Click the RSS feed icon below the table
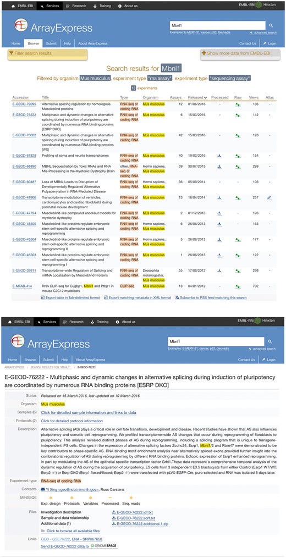Image resolution: width=286 pixels, height=558 pixels. [x=177, y=298]
